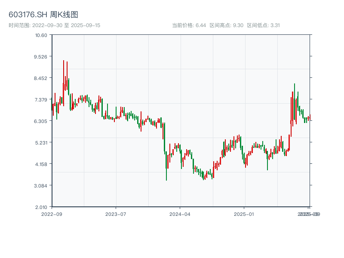Click the 区间低点 3.31 label
Viewport: 344px width, 258px height.
click(264, 25)
